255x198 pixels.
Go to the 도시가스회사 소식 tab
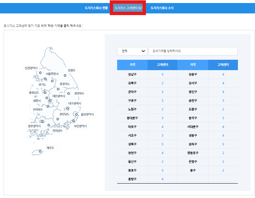[162, 8]
